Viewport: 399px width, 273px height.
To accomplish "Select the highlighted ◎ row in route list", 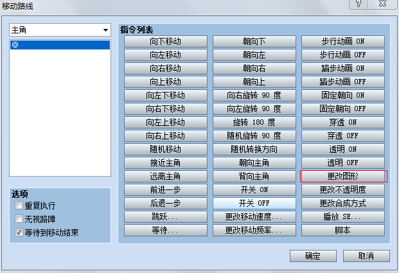I will pos(60,45).
